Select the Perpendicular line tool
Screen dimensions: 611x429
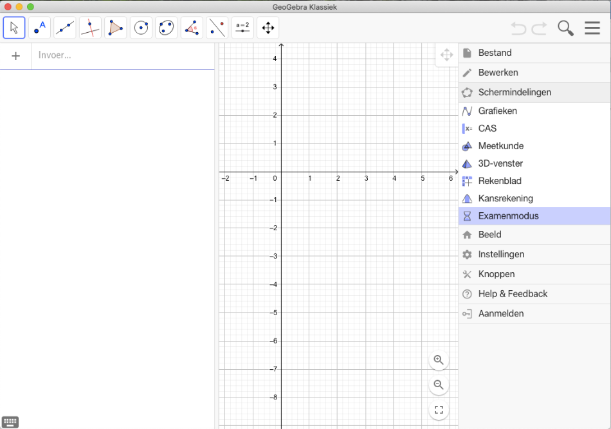90,28
